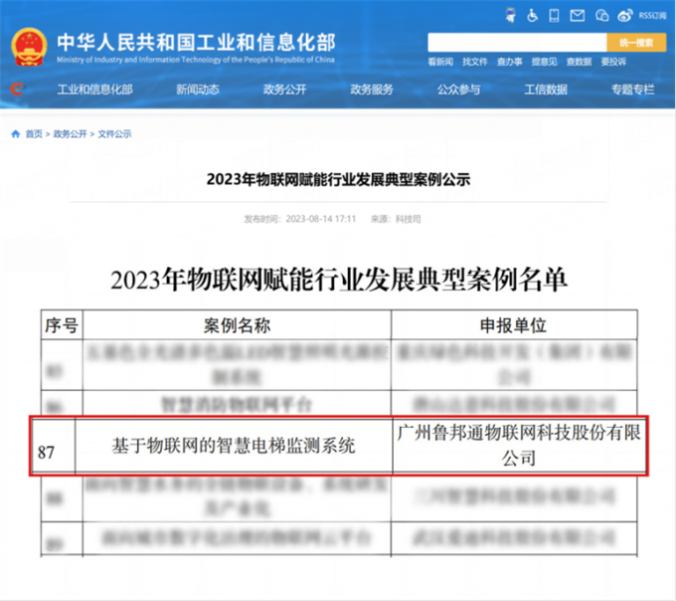Click the 看新闻 quick link
Viewport: 676px width, 601px height.
[x=440, y=62]
